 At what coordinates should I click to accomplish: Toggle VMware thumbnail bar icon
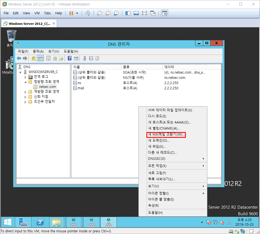[x=136, y=13]
